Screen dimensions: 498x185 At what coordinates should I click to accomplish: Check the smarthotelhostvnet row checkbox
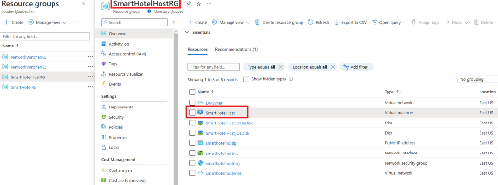coord(192,173)
